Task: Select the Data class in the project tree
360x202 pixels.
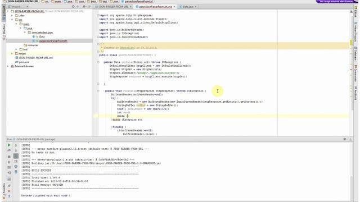Action: pyautogui.click(x=42, y=36)
